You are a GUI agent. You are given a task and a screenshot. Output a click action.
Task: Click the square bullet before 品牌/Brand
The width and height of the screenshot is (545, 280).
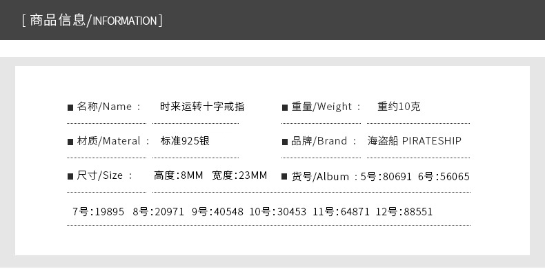tap(285, 142)
